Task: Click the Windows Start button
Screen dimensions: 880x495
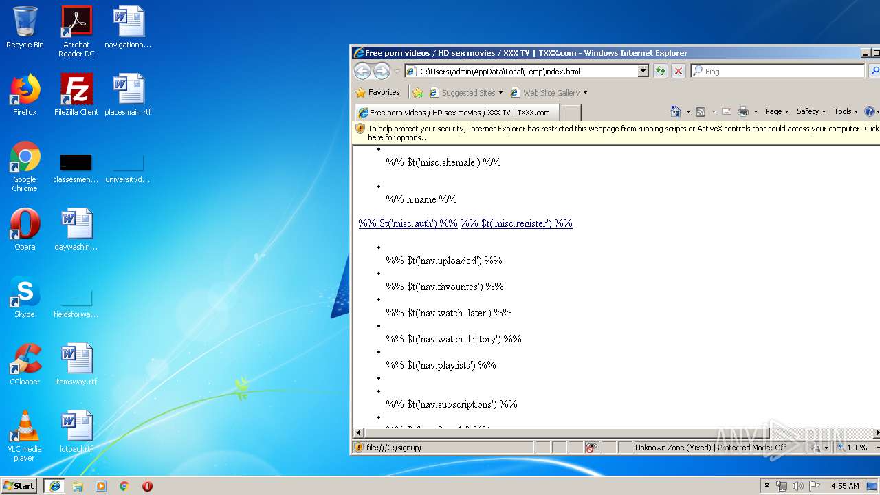Action: tap(19, 485)
